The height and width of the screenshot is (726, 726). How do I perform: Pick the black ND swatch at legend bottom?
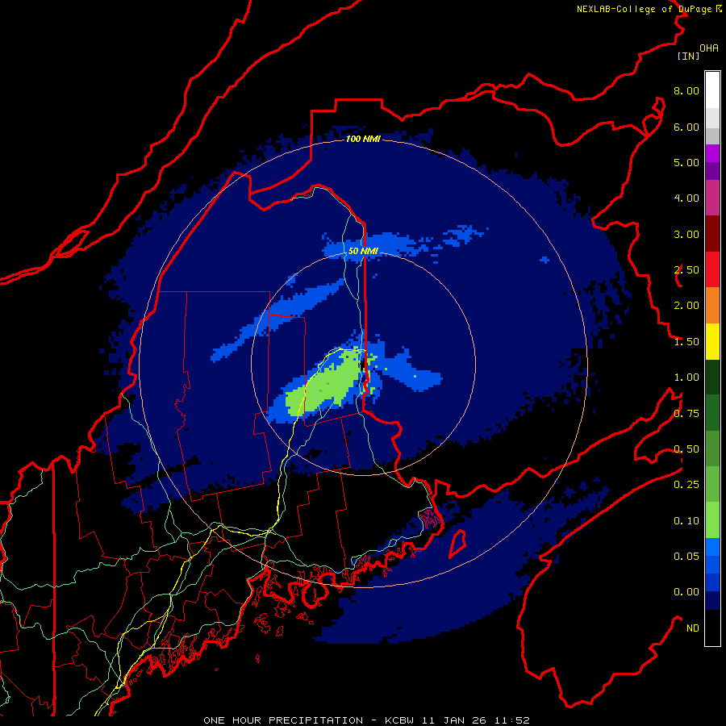(712, 628)
